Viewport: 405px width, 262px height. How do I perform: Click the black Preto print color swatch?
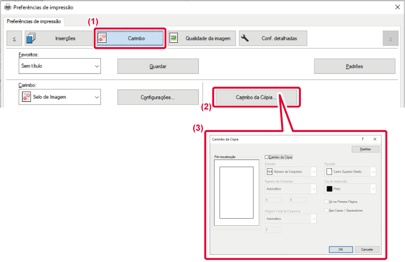[x=330, y=189]
